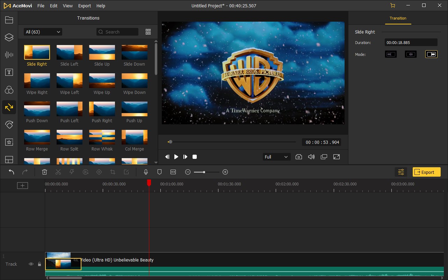This screenshot has width=448, height=280.
Task: Open the Full preview quality dropdown
Action: coord(276,157)
